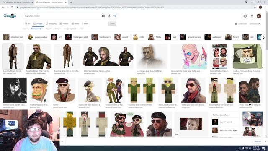Switch to the News tab

[75, 23]
